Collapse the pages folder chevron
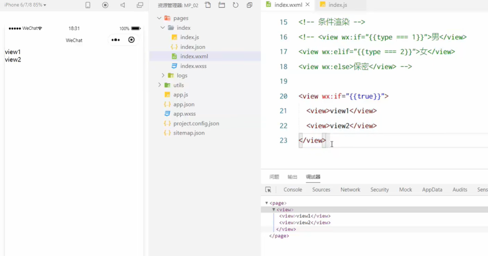This screenshot has width=488, height=256. tap(159, 18)
